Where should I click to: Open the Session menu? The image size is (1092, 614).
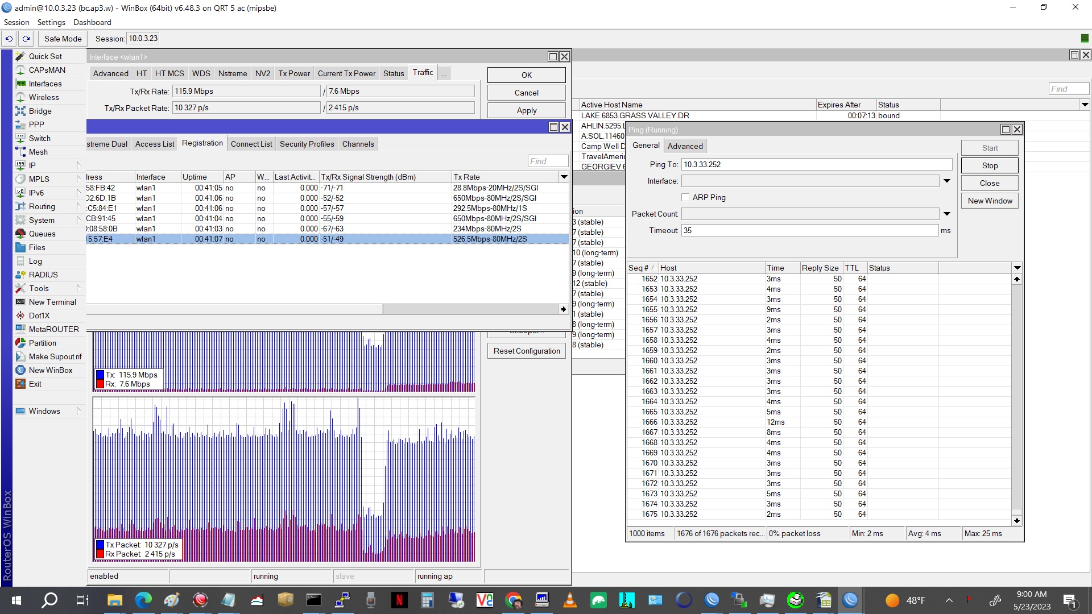click(16, 22)
